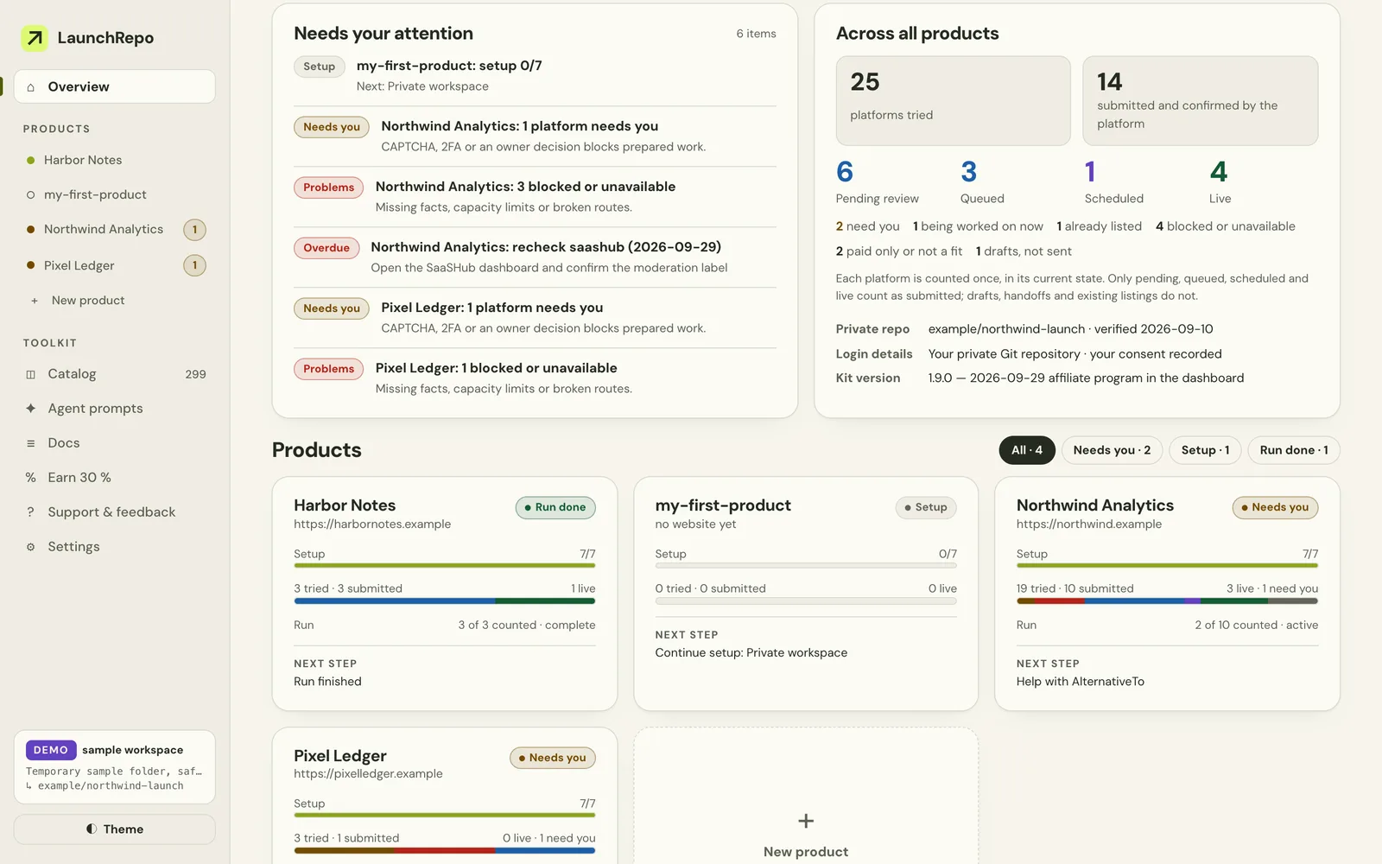Click the 25 platforms tried stat tile
This screenshot has height=864, width=1382.
(953, 101)
